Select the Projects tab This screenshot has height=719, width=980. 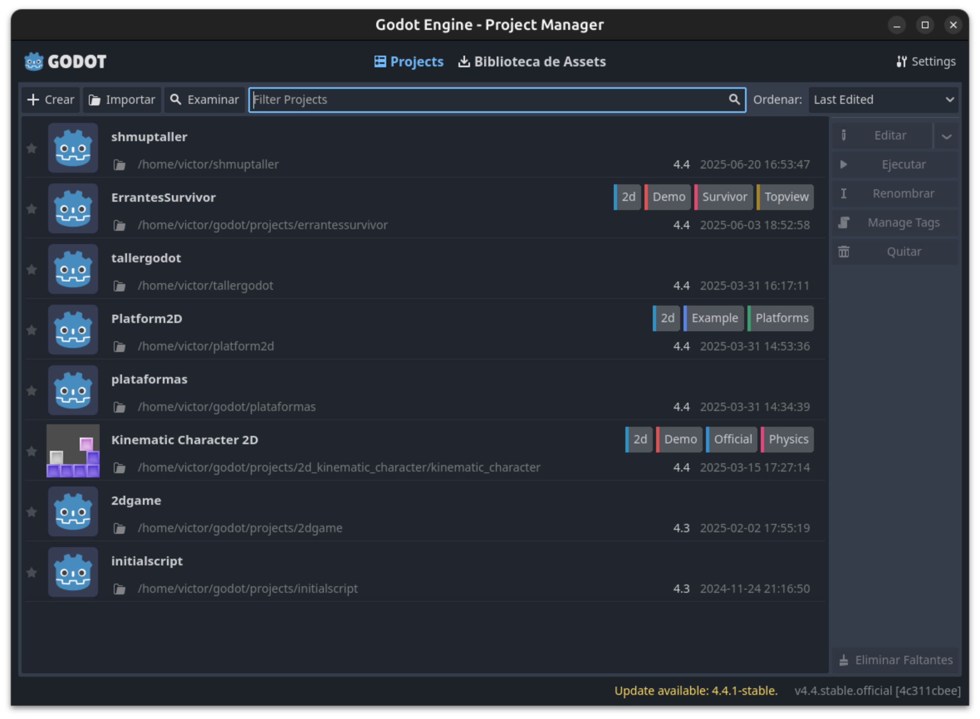click(x=409, y=62)
